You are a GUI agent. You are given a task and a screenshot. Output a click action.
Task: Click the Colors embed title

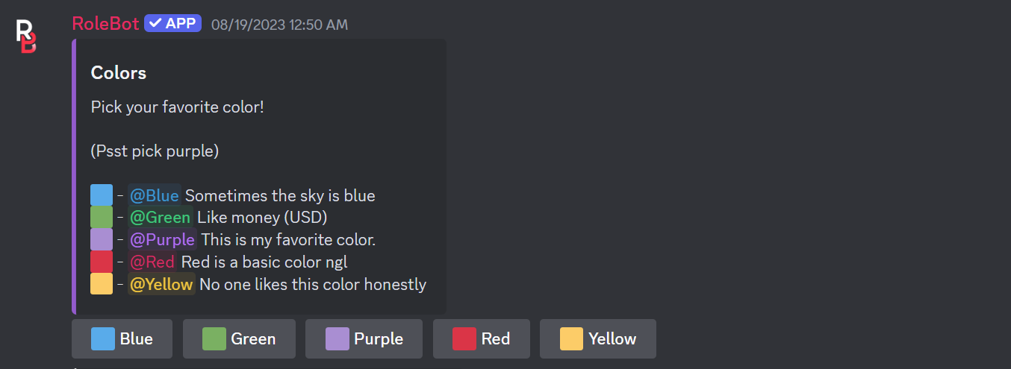[x=119, y=73]
